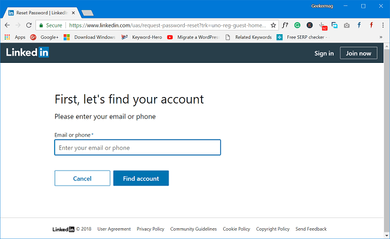This screenshot has width=390, height=239.
Task: Open a new browser tab
Action: coord(88,13)
